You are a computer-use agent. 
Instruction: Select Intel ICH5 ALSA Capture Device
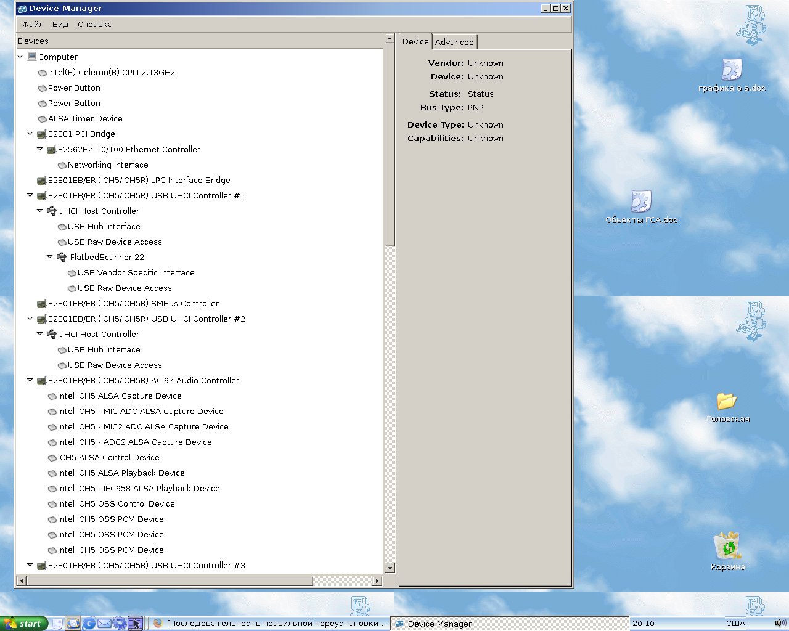(120, 396)
